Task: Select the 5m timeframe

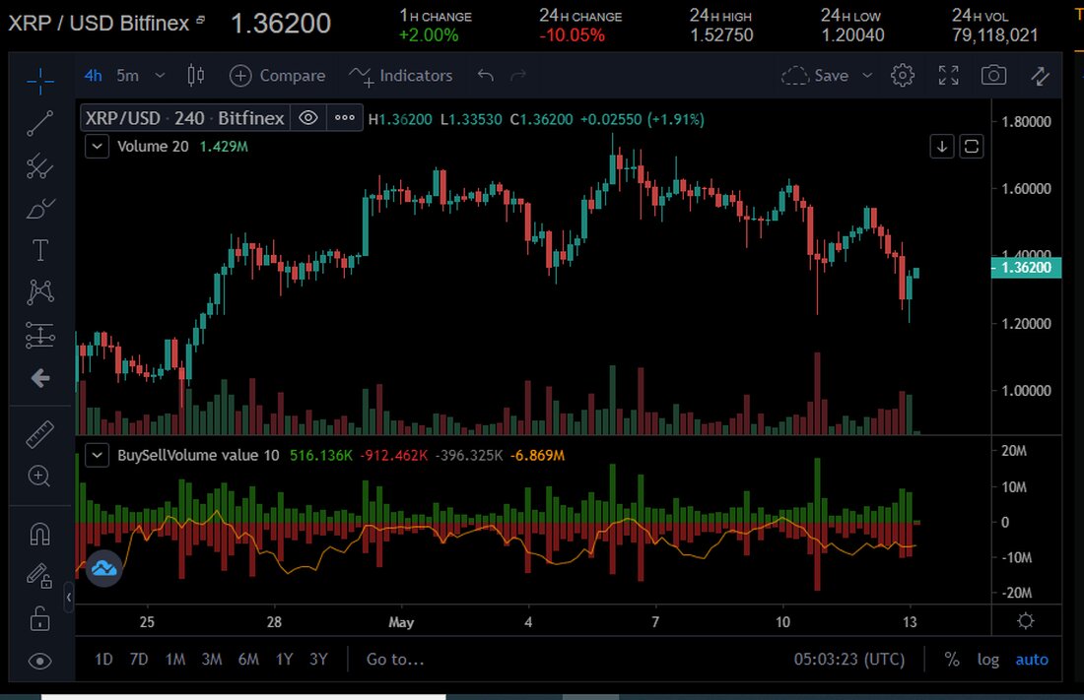Action: 128,76
